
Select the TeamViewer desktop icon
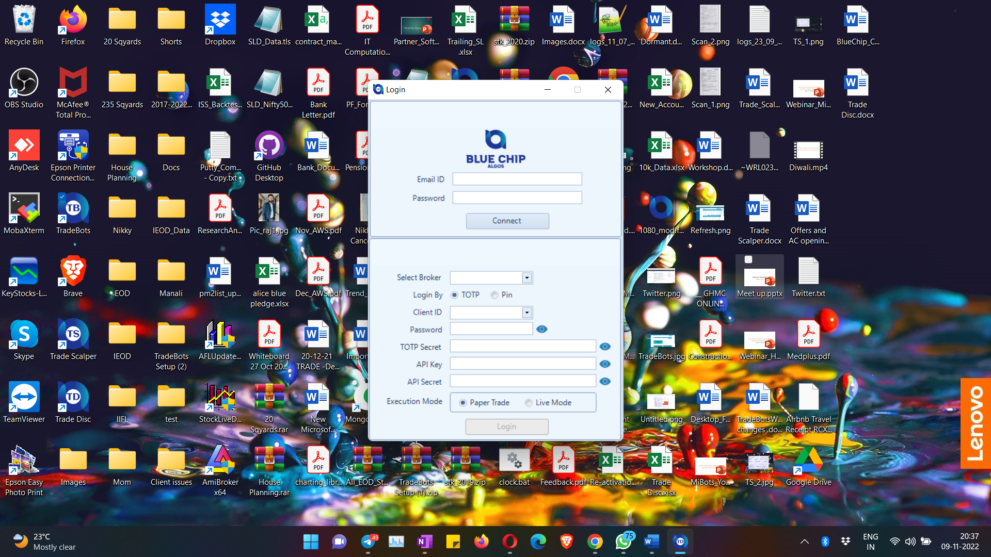click(x=24, y=403)
